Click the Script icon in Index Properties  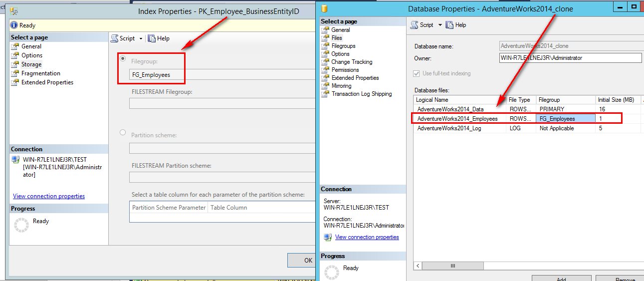(x=114, y=38)
